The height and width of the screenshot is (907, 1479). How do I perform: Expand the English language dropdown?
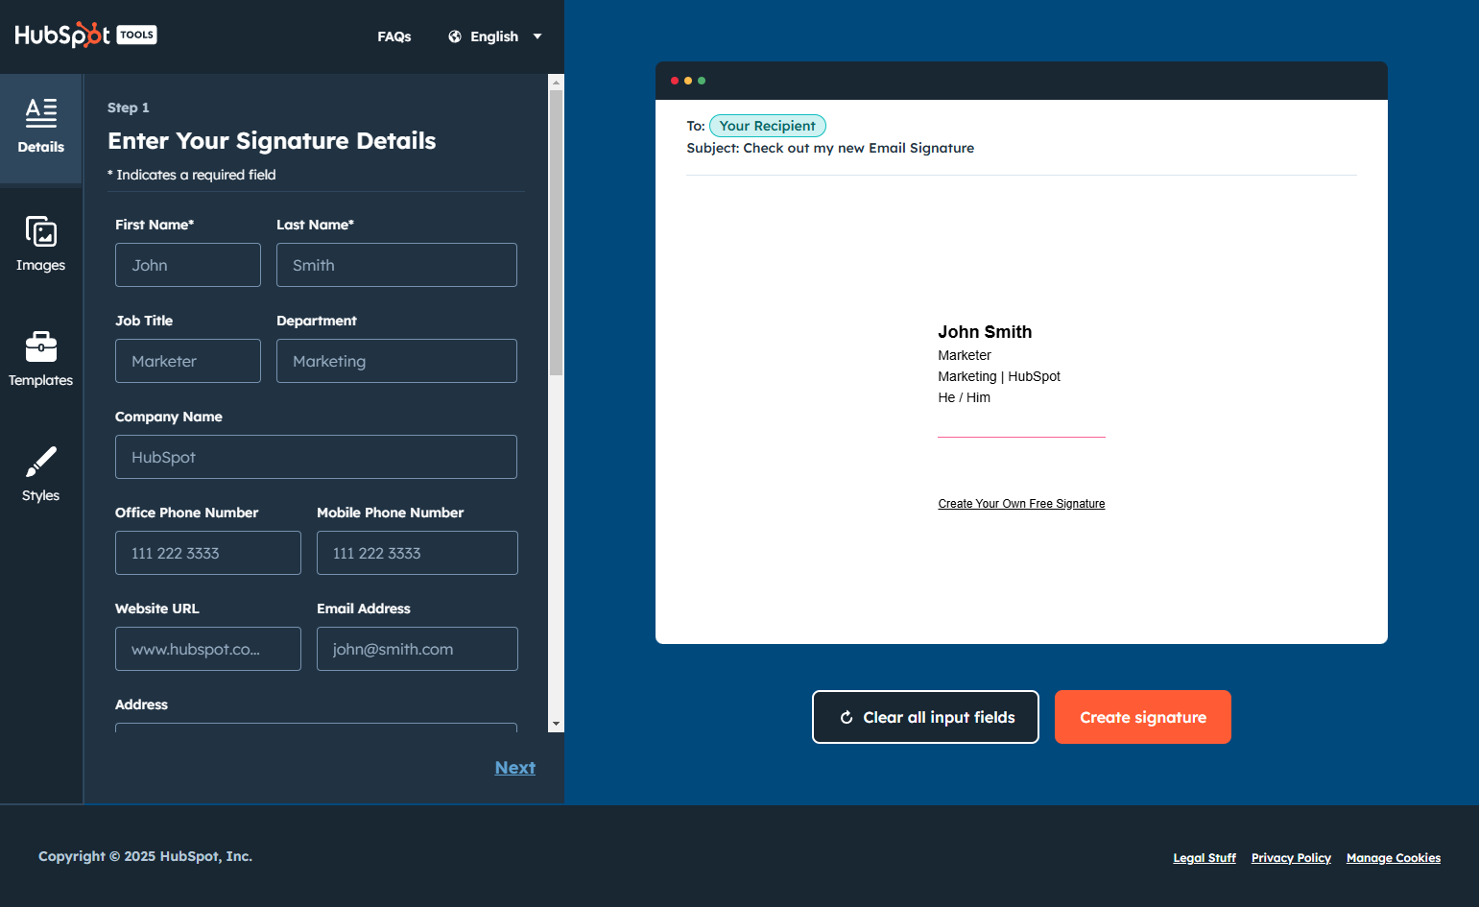[495, 36]
